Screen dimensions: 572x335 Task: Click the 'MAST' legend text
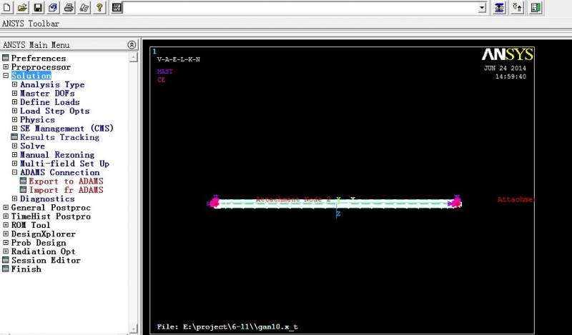(165, 71)
